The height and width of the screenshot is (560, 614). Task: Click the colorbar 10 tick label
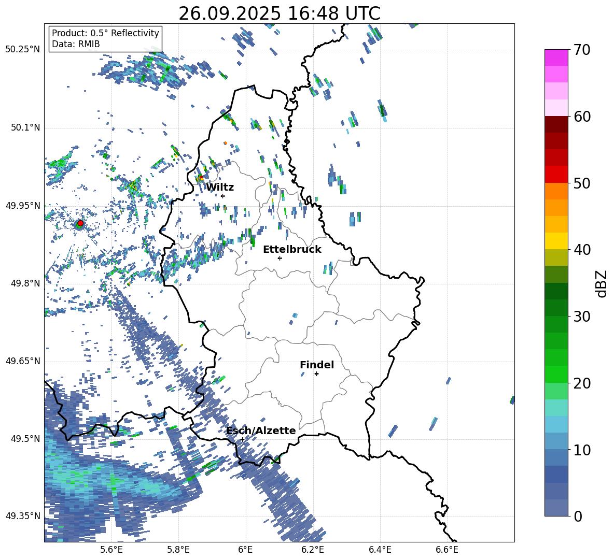pos(582,450)
